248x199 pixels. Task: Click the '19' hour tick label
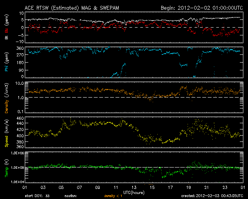tap(189, 188)
